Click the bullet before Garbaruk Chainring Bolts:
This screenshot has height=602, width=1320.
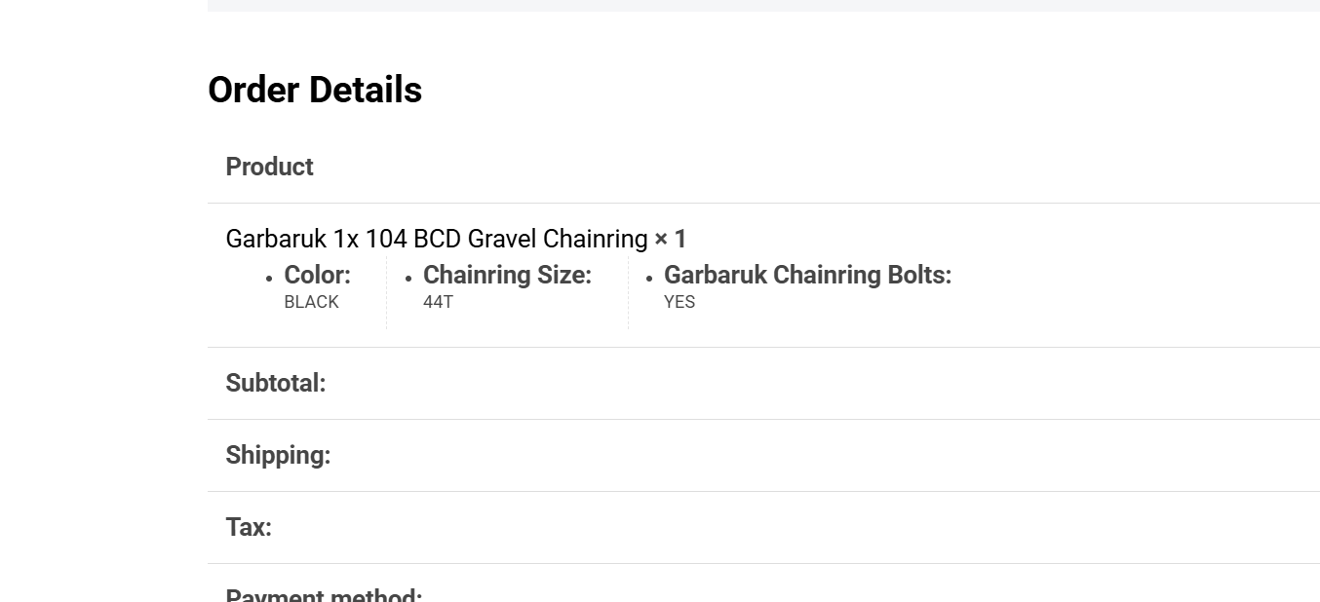tap(649, 279)
